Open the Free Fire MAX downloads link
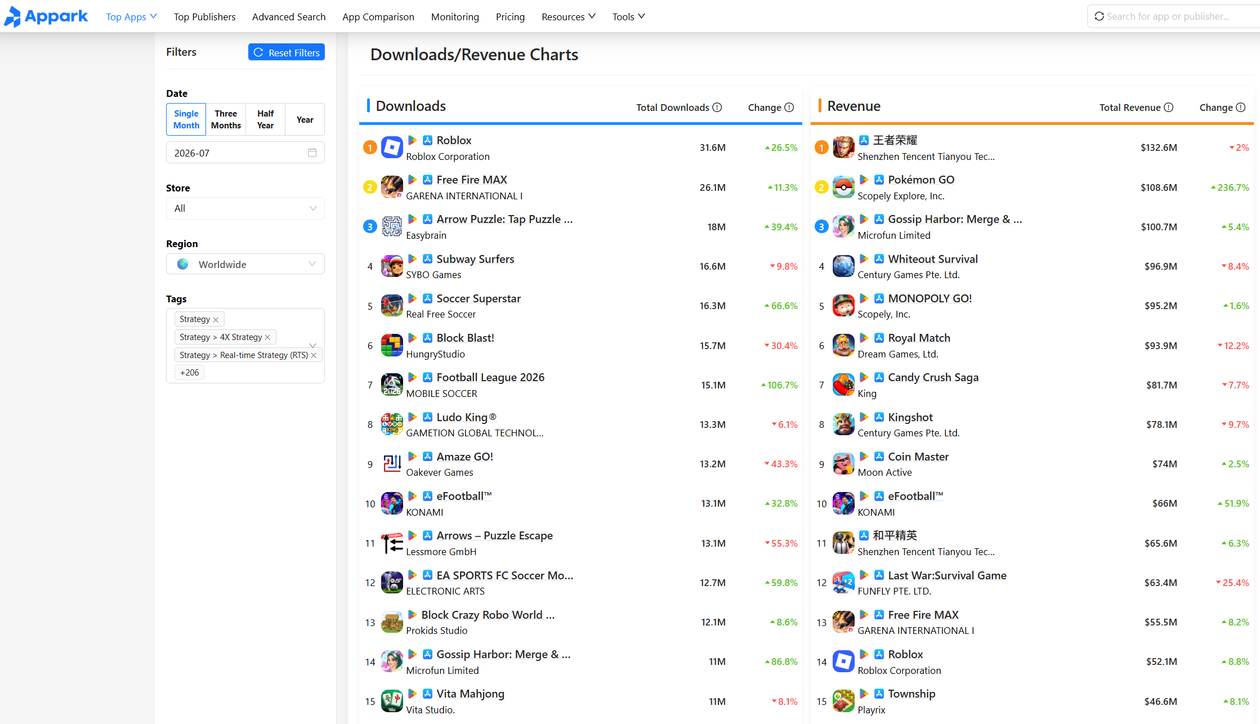1260x724 pixels. click(472, 180)
